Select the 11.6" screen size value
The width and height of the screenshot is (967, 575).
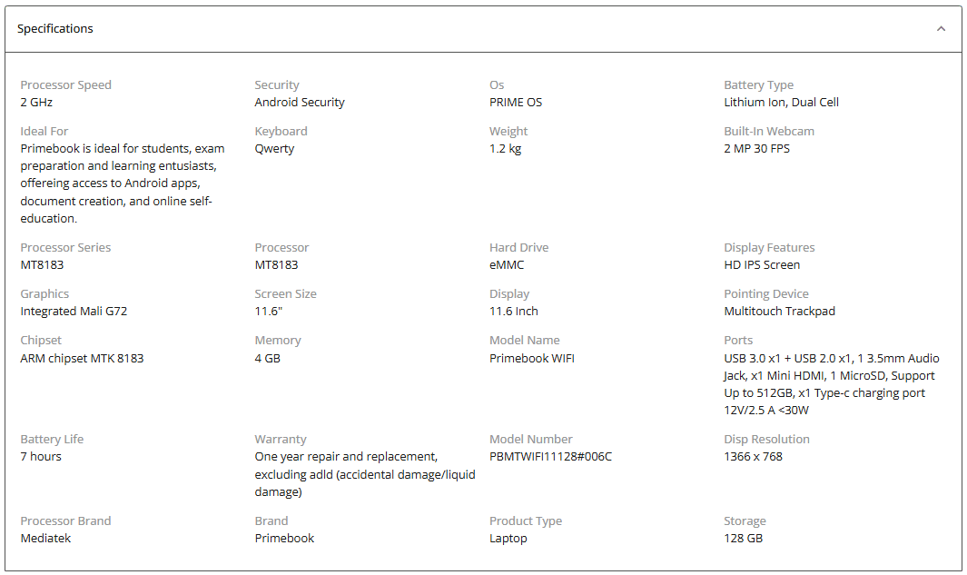(x=268, y=311)
